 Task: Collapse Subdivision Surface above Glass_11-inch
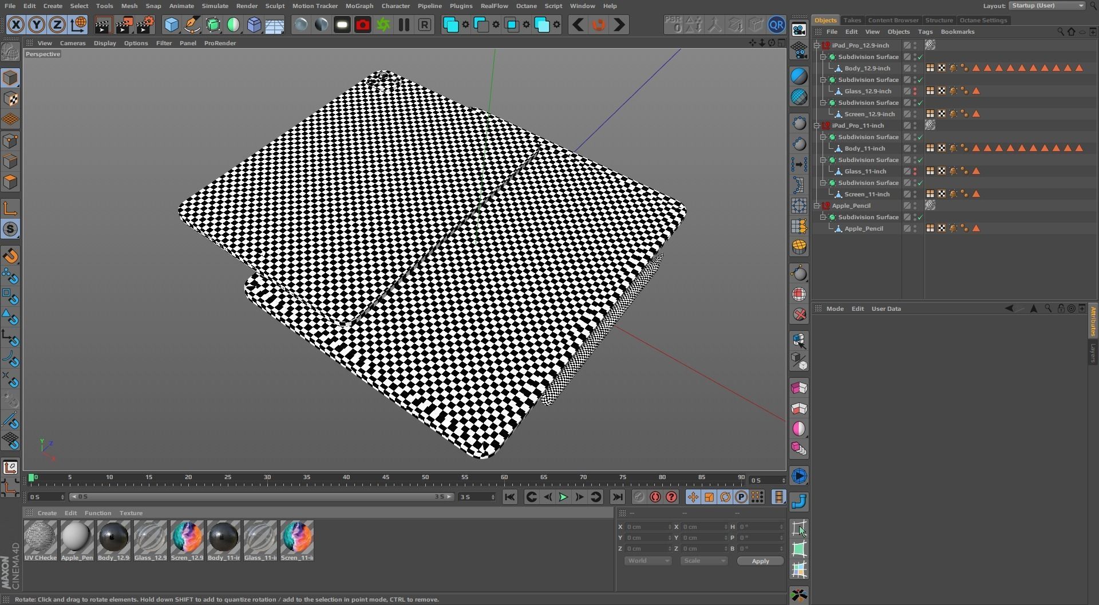coord(823,160)
